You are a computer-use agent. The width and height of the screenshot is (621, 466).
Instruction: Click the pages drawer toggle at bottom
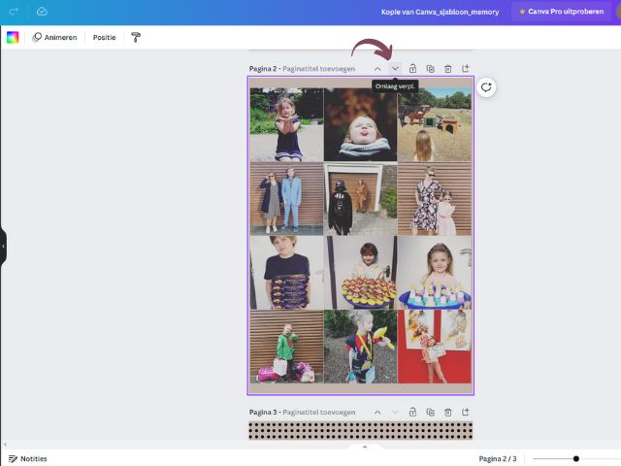(365, 447)
